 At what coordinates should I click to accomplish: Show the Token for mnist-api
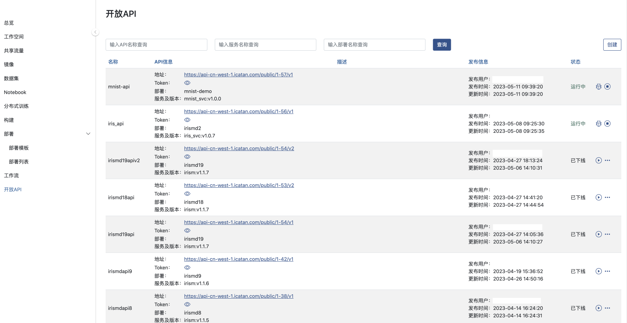[187, 83]
